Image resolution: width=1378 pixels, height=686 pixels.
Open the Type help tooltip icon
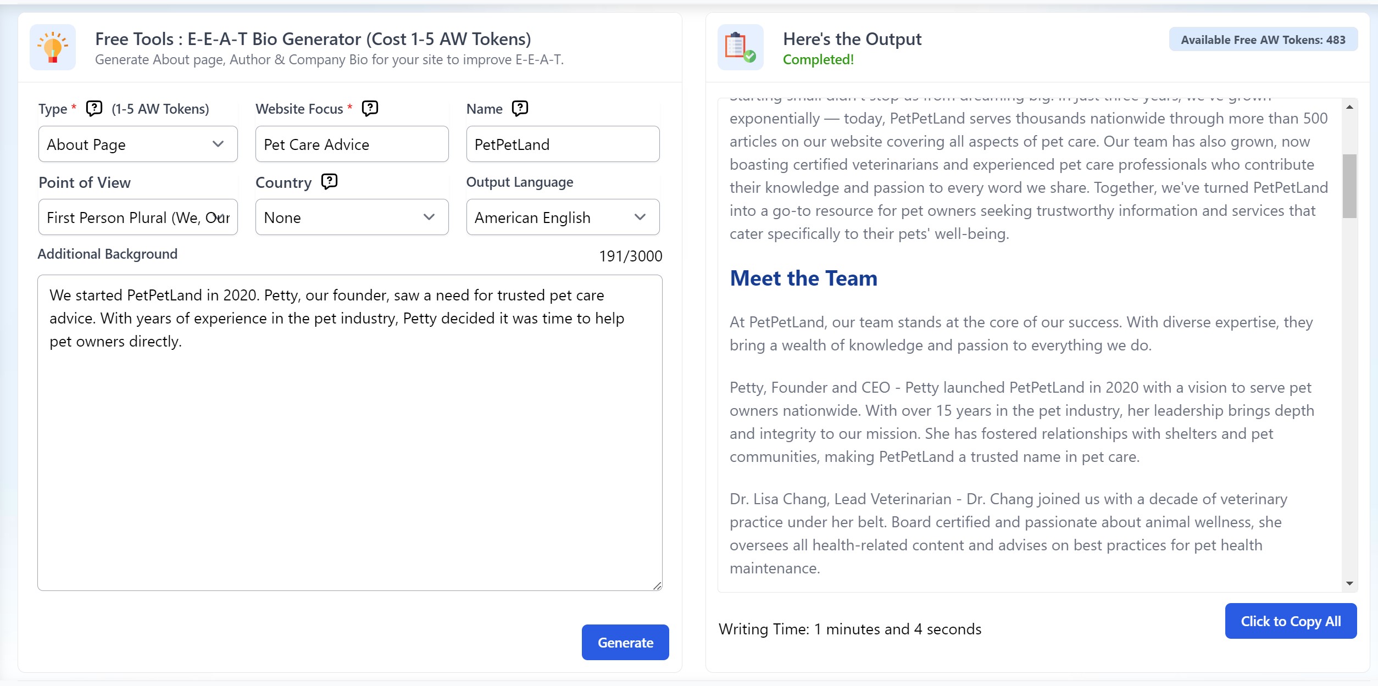click(94, 108)
